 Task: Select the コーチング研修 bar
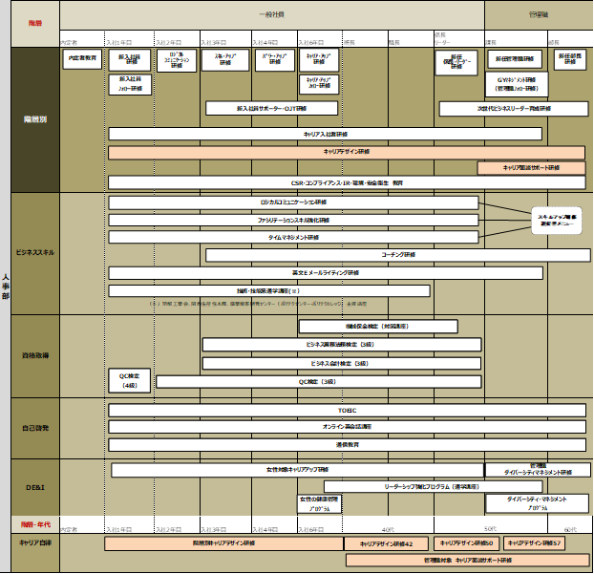click(x=398, y=255)
